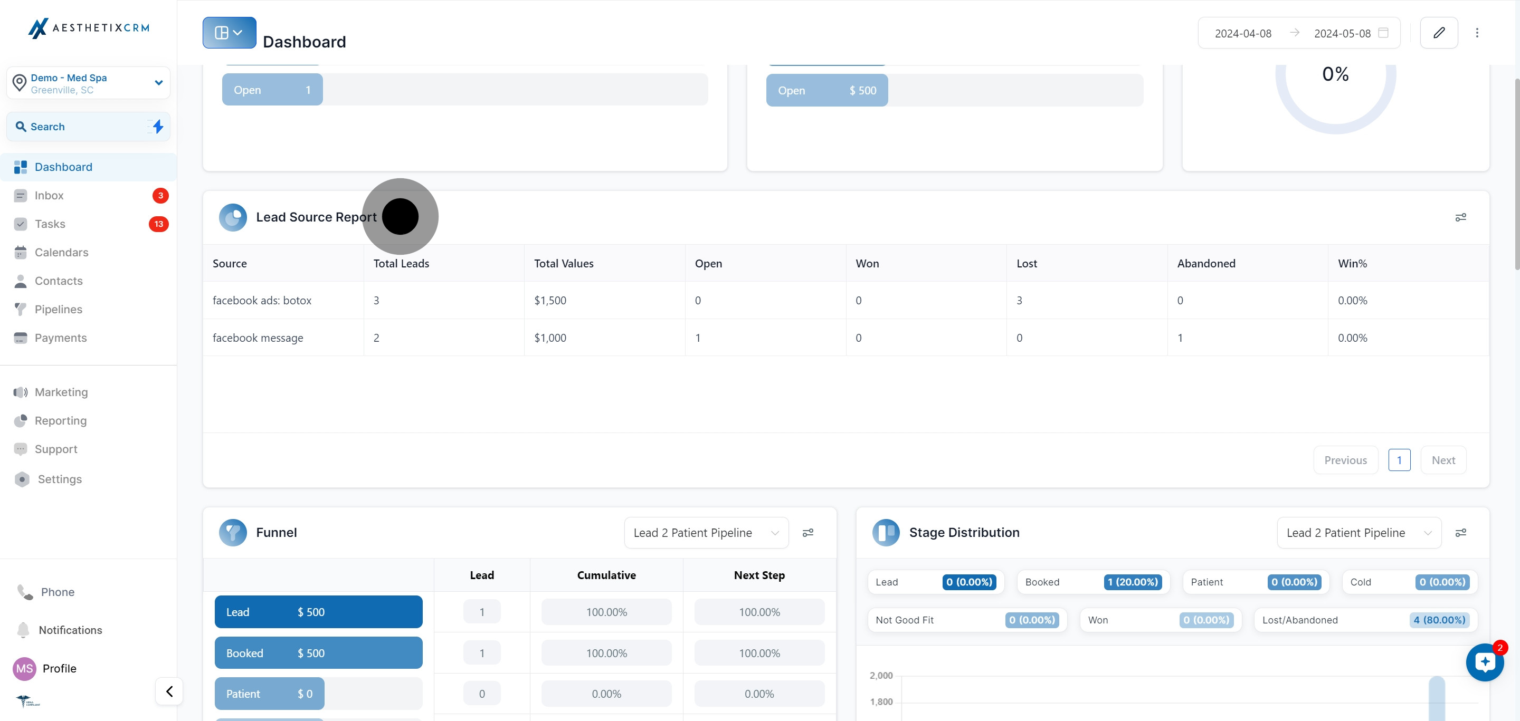The height and width of the screenshot is (721, 1520).
Task: Expand the dashboard layout switcher dropdown
Action: [229, 33]
